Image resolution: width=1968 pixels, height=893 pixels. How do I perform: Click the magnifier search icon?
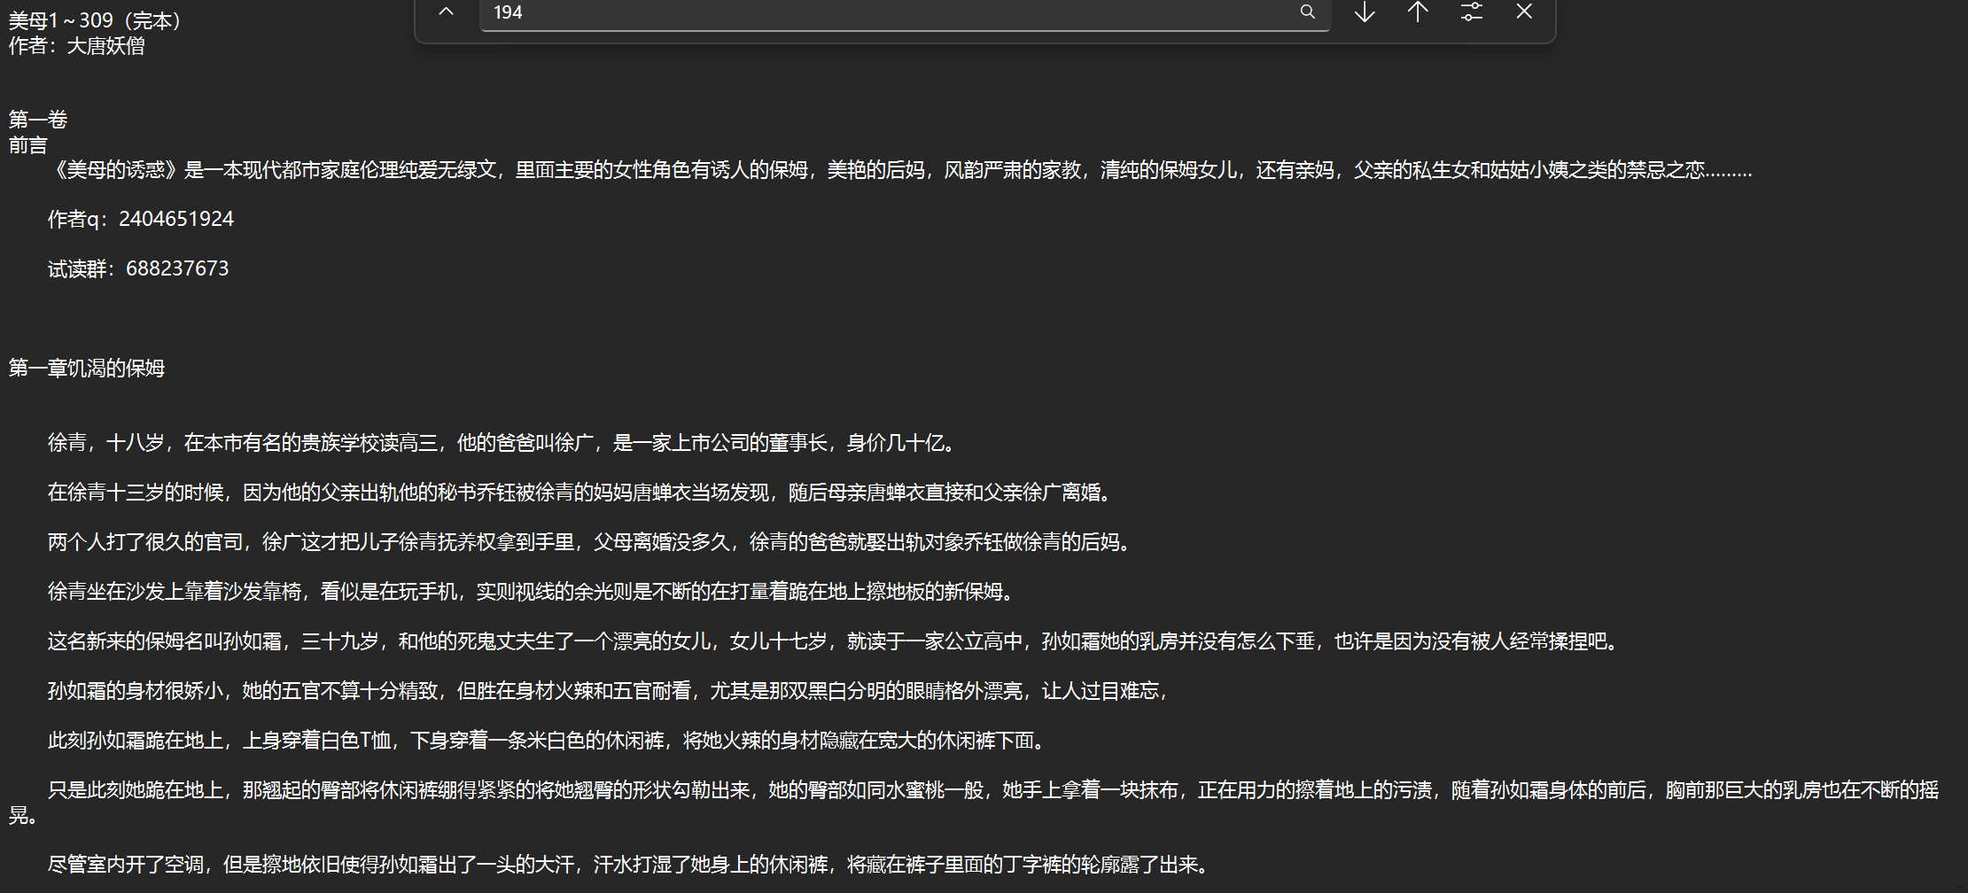(x=1307, y=12)
